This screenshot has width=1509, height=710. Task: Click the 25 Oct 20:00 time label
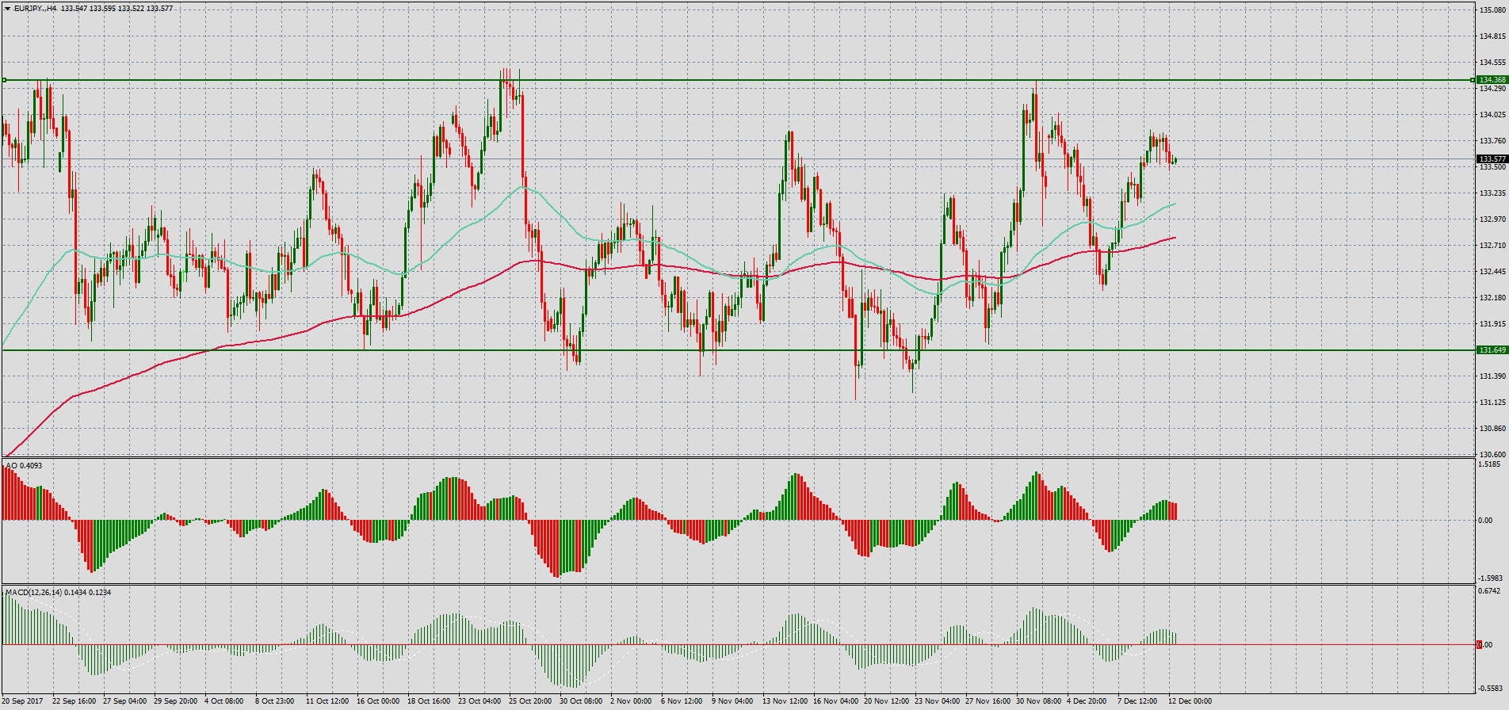click(530, 701)
